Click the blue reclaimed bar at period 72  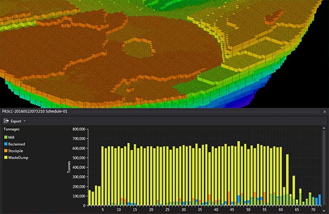(320, 200)
